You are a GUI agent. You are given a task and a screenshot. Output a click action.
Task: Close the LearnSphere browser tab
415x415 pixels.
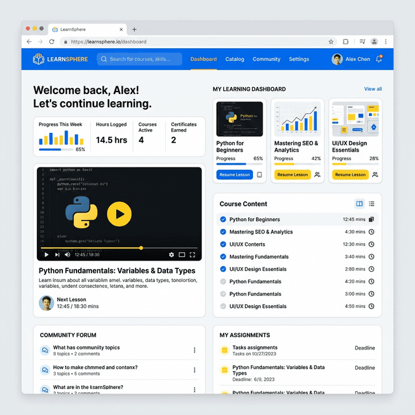point(121,29)
